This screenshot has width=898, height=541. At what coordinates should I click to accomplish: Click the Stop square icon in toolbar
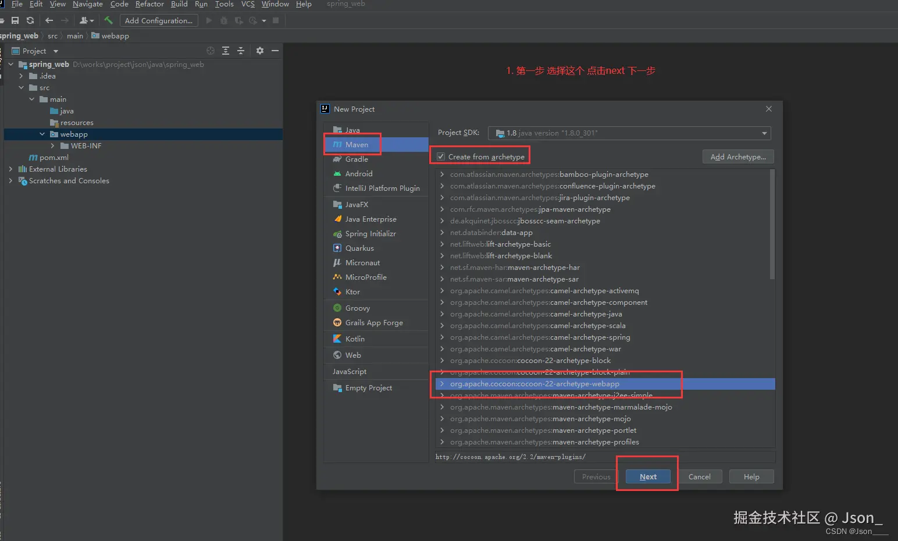coord(276,20)
